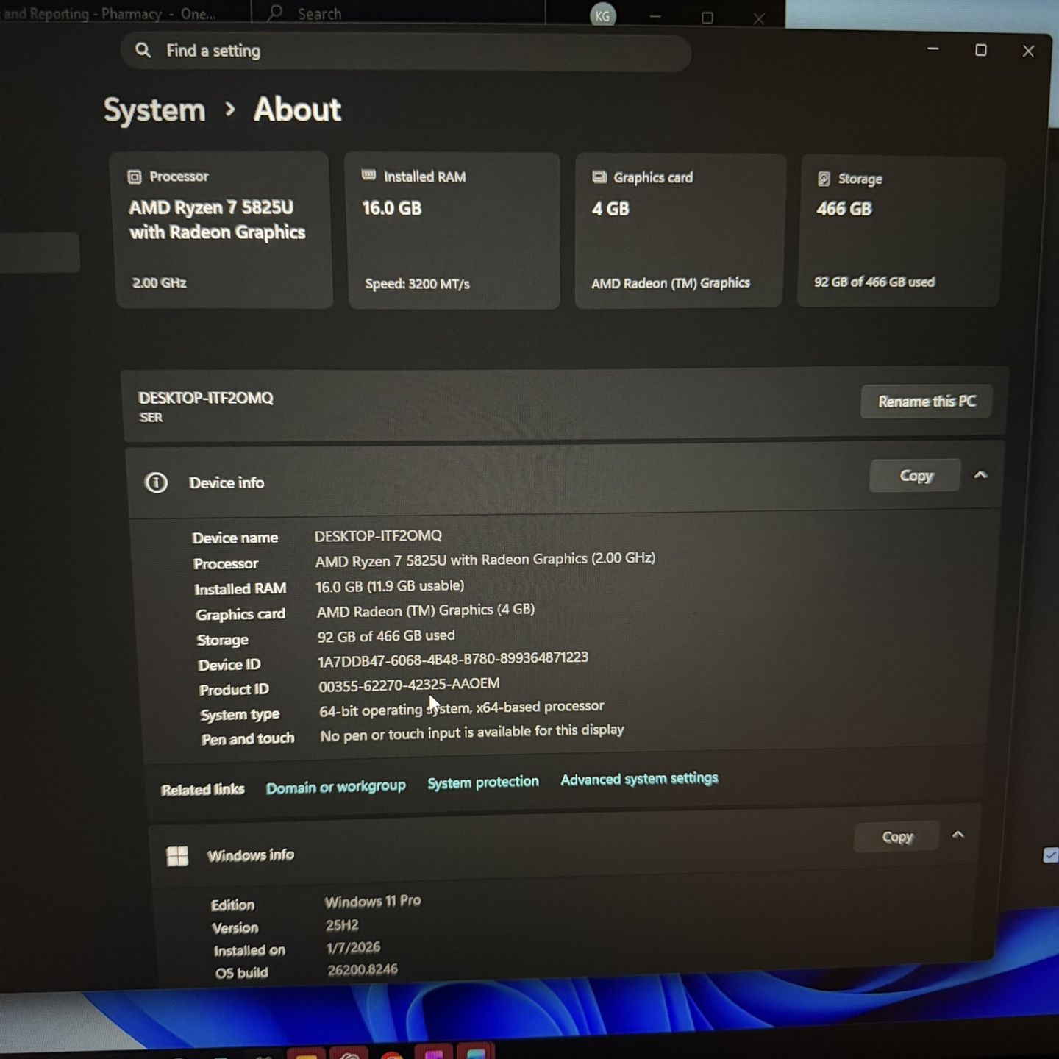Collapse the Windows info section
Screen dimensions: 1059x1059
pyautogui.click(x=958, y=835)
